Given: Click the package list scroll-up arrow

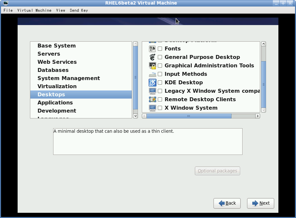Looking at the screenshot, I should click(263, 44).
